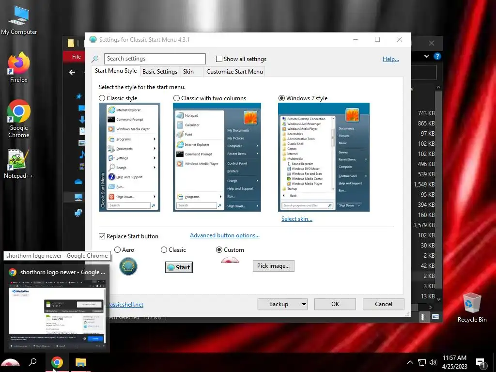The image size is (496, 372).
Task: Open the Backup dropdown arrow
Action: point(304,304)
